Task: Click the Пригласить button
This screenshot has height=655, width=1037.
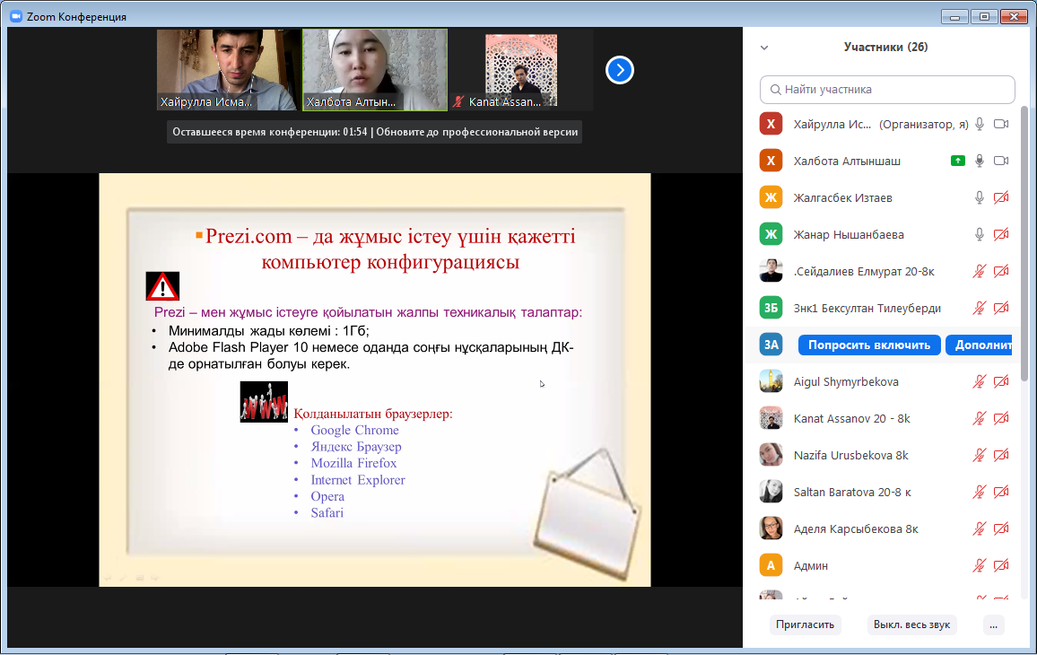Action: coord(805,624)
